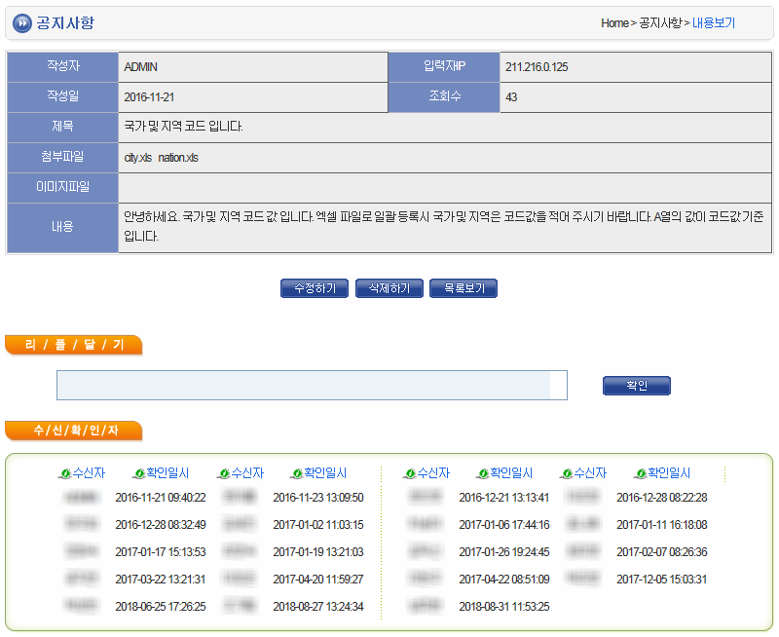This screenshot has height=637, width=779.
Task: Download the nation.xls attachment
Action: pyautogui.click(x=178, y=158)
